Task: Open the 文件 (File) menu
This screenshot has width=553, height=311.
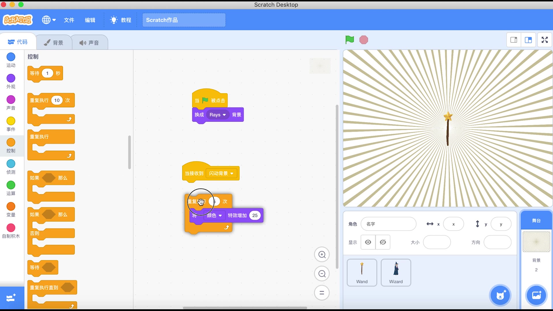Action: (69, 20)
